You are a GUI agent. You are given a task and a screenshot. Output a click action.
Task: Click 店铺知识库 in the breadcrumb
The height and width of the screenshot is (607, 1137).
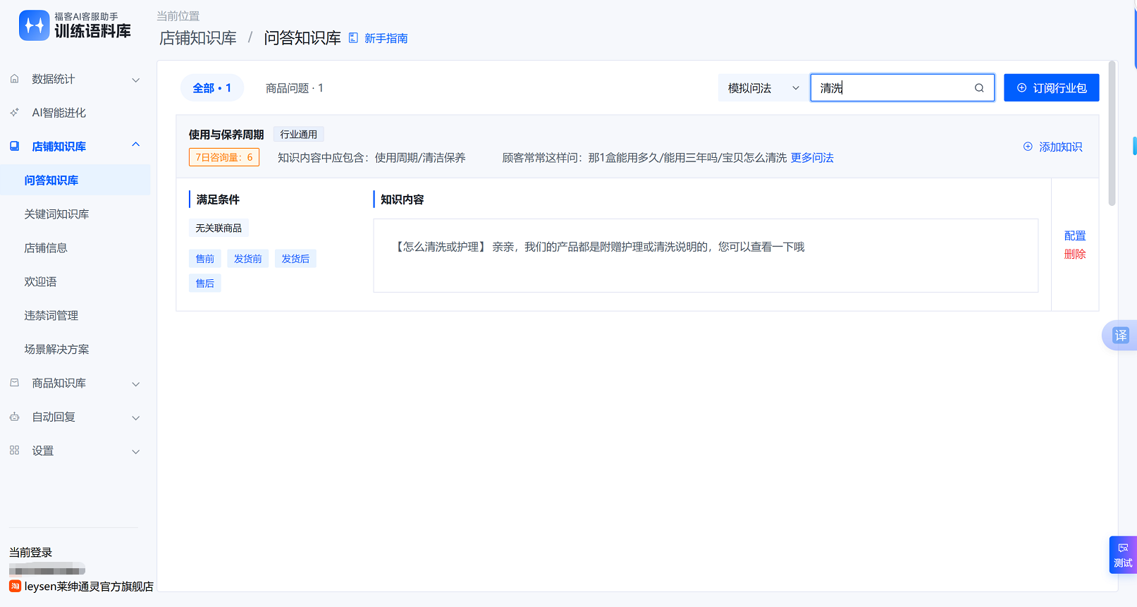pyautogui.click(x=198, y=38)
